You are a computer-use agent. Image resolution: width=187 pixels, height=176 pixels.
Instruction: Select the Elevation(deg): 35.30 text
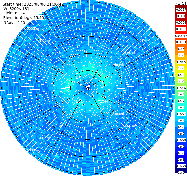click(x=24, y=18)
